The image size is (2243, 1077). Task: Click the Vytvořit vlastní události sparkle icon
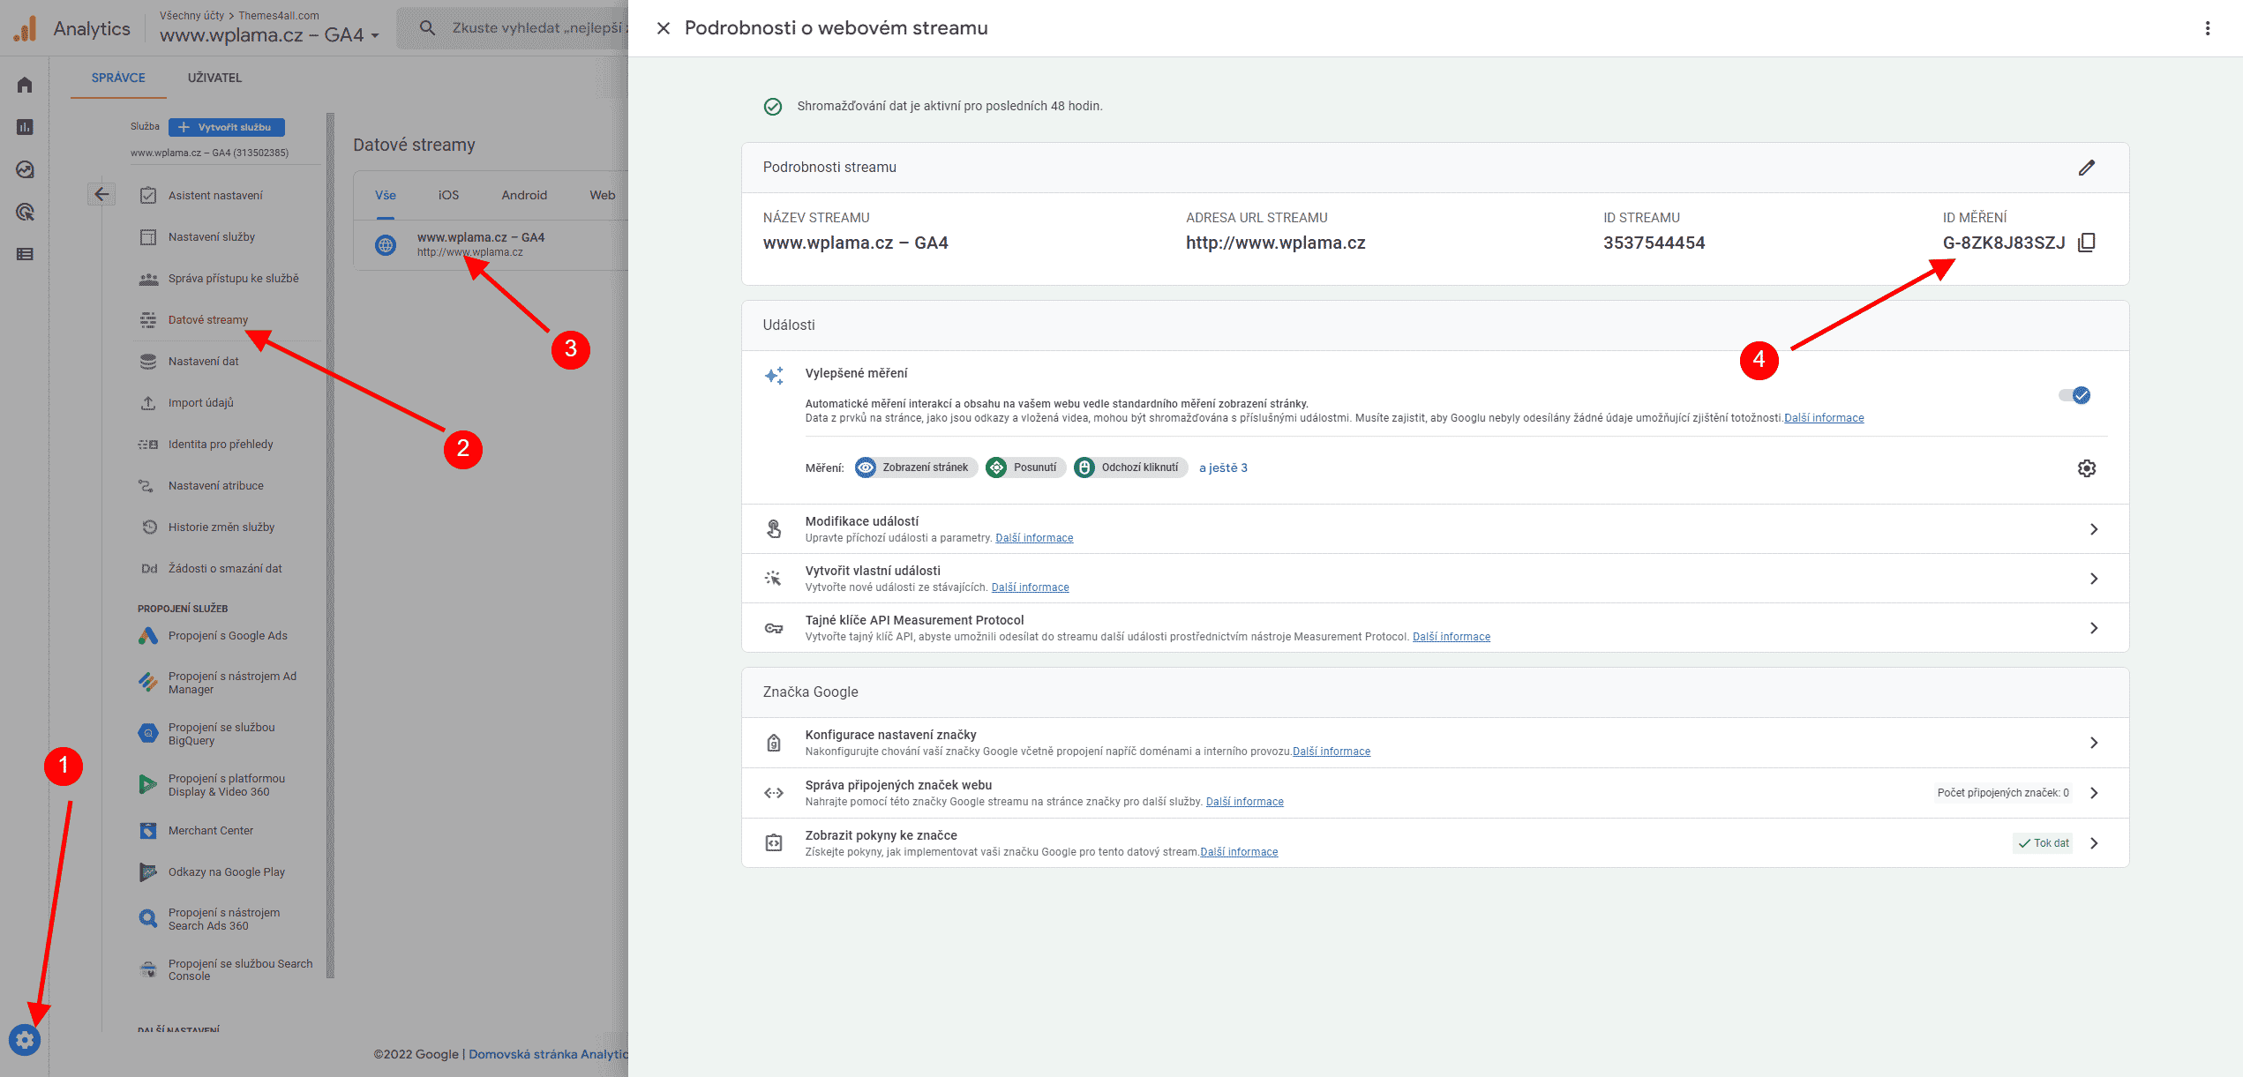coord(774,579)
